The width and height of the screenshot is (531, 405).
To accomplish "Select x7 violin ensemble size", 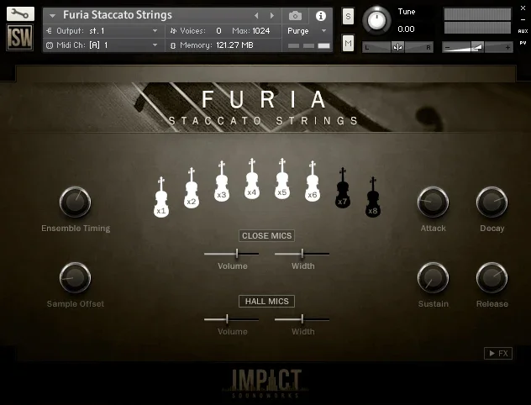I will point(342,188).
